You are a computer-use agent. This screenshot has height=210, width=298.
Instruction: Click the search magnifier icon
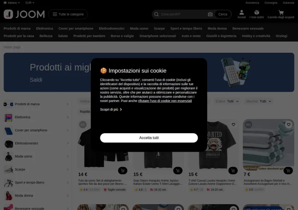[x=156, y=14]
